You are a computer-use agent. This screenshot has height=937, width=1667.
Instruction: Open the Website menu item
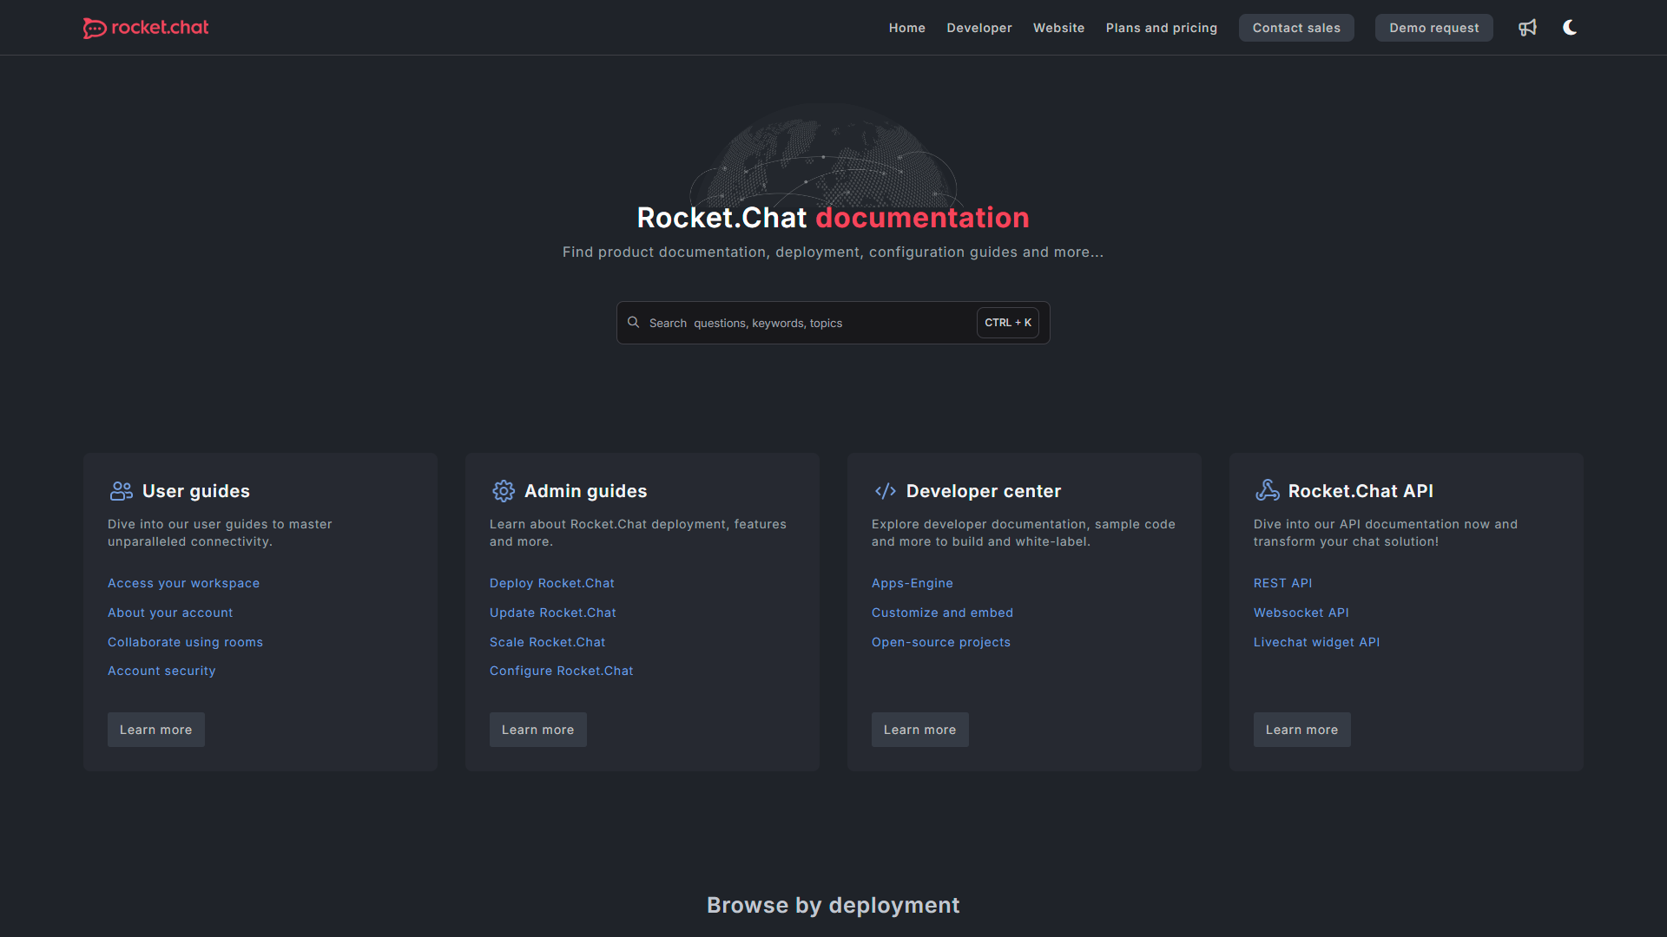1058,27
